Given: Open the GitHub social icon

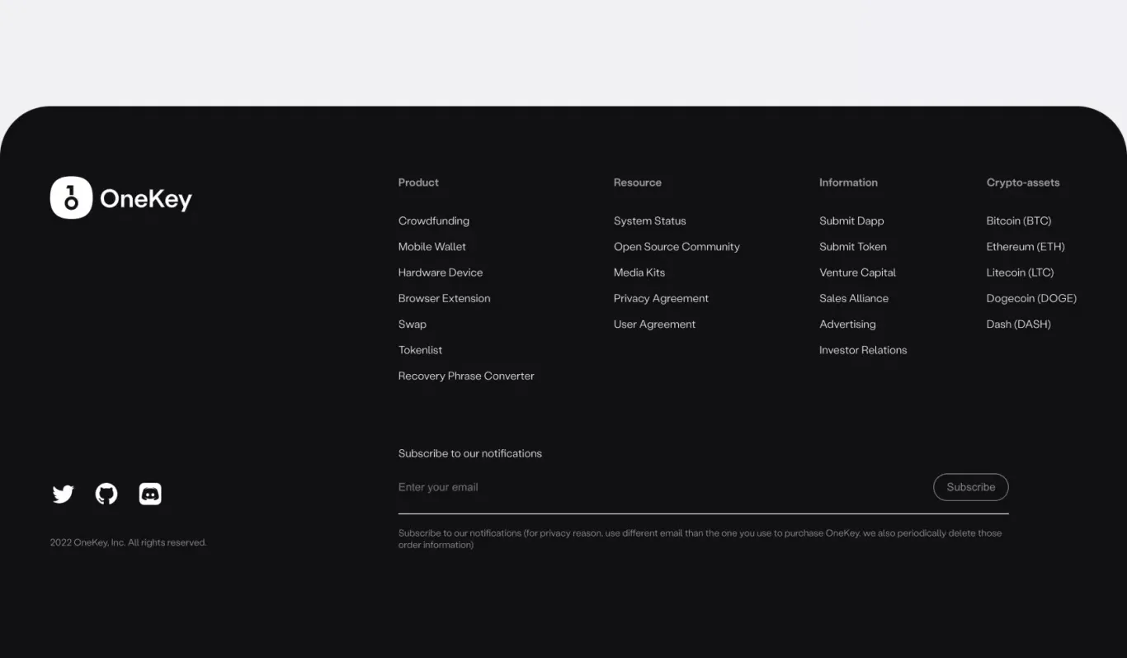Looking at the screenshot, I should coord(106,495).
